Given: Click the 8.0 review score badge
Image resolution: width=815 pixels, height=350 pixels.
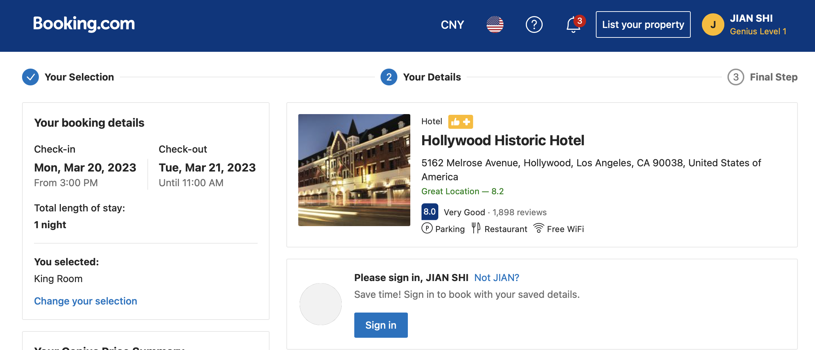Looking at the screenshot, I should click(x=430, y=212).
